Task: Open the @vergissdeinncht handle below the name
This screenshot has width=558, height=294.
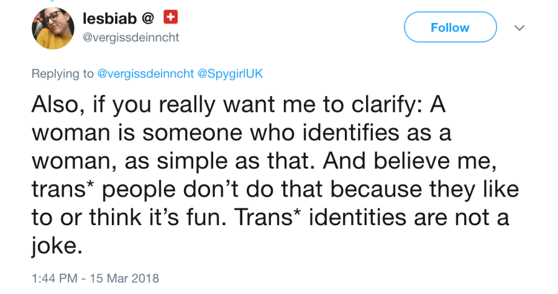Action: [130, 37]
